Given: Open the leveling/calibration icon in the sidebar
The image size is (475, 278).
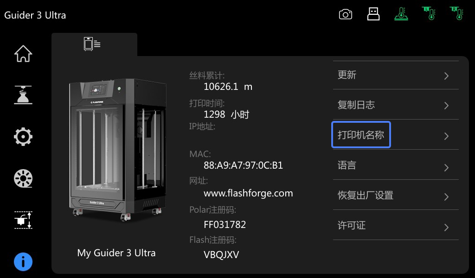Looking at the screenshot, I should click(x=23, y=220).
